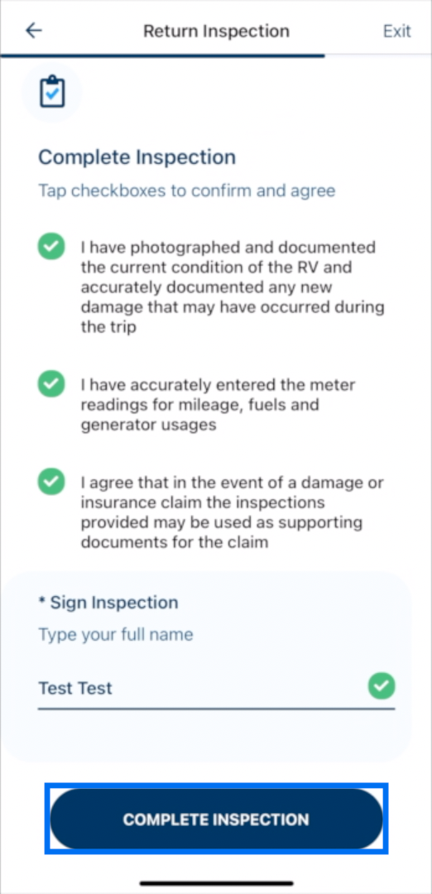This screenshot has height=894, width=432.
Task: Click the "Test Test" signature text
Action: pos(75,688)
